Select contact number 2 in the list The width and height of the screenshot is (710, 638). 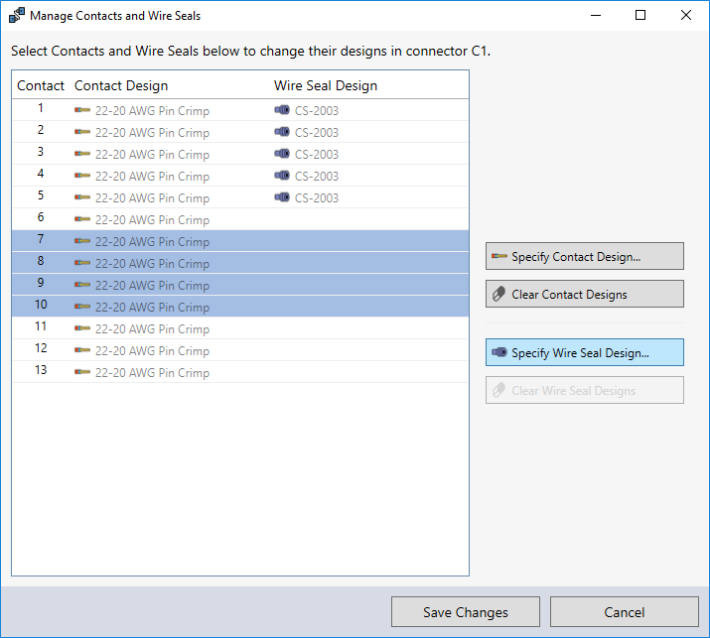41,130
